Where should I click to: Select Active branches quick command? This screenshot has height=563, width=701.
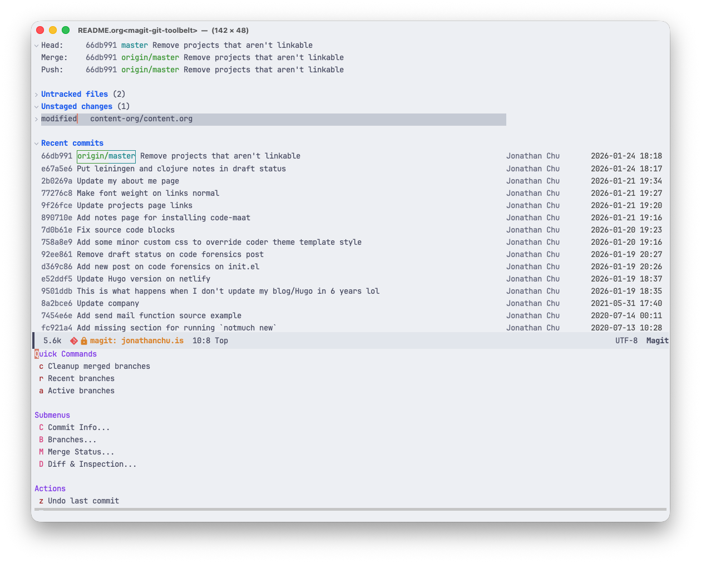pos(81,391)
